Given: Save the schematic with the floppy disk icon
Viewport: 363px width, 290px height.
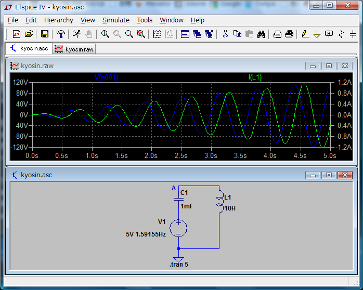Looking at the screenshot, I should [45, 34].
